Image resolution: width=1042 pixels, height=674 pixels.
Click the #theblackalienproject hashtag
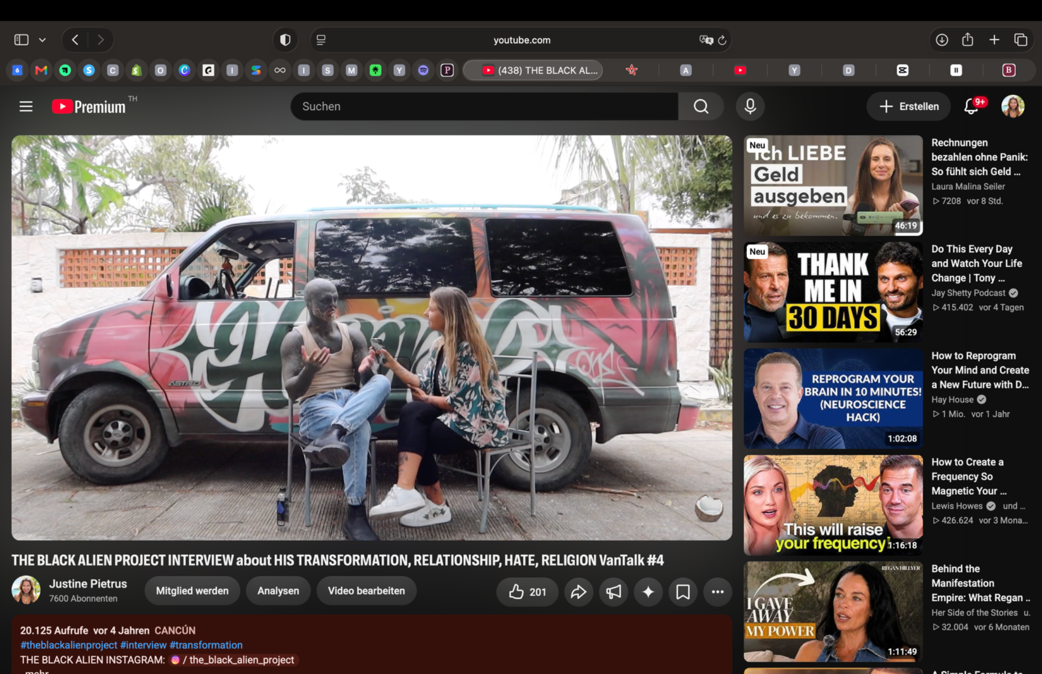pyautogui.click(x=69, y=645)
